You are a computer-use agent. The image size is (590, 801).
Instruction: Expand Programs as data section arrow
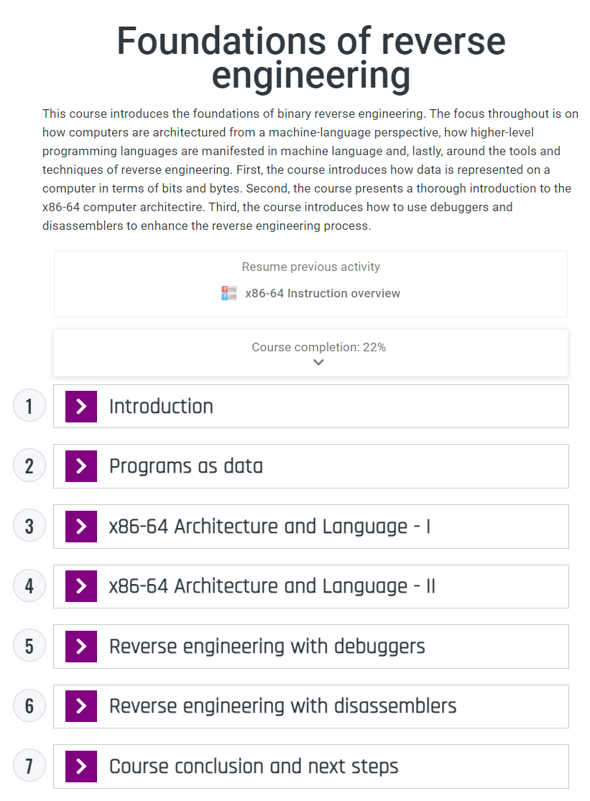tap(81, 466)
